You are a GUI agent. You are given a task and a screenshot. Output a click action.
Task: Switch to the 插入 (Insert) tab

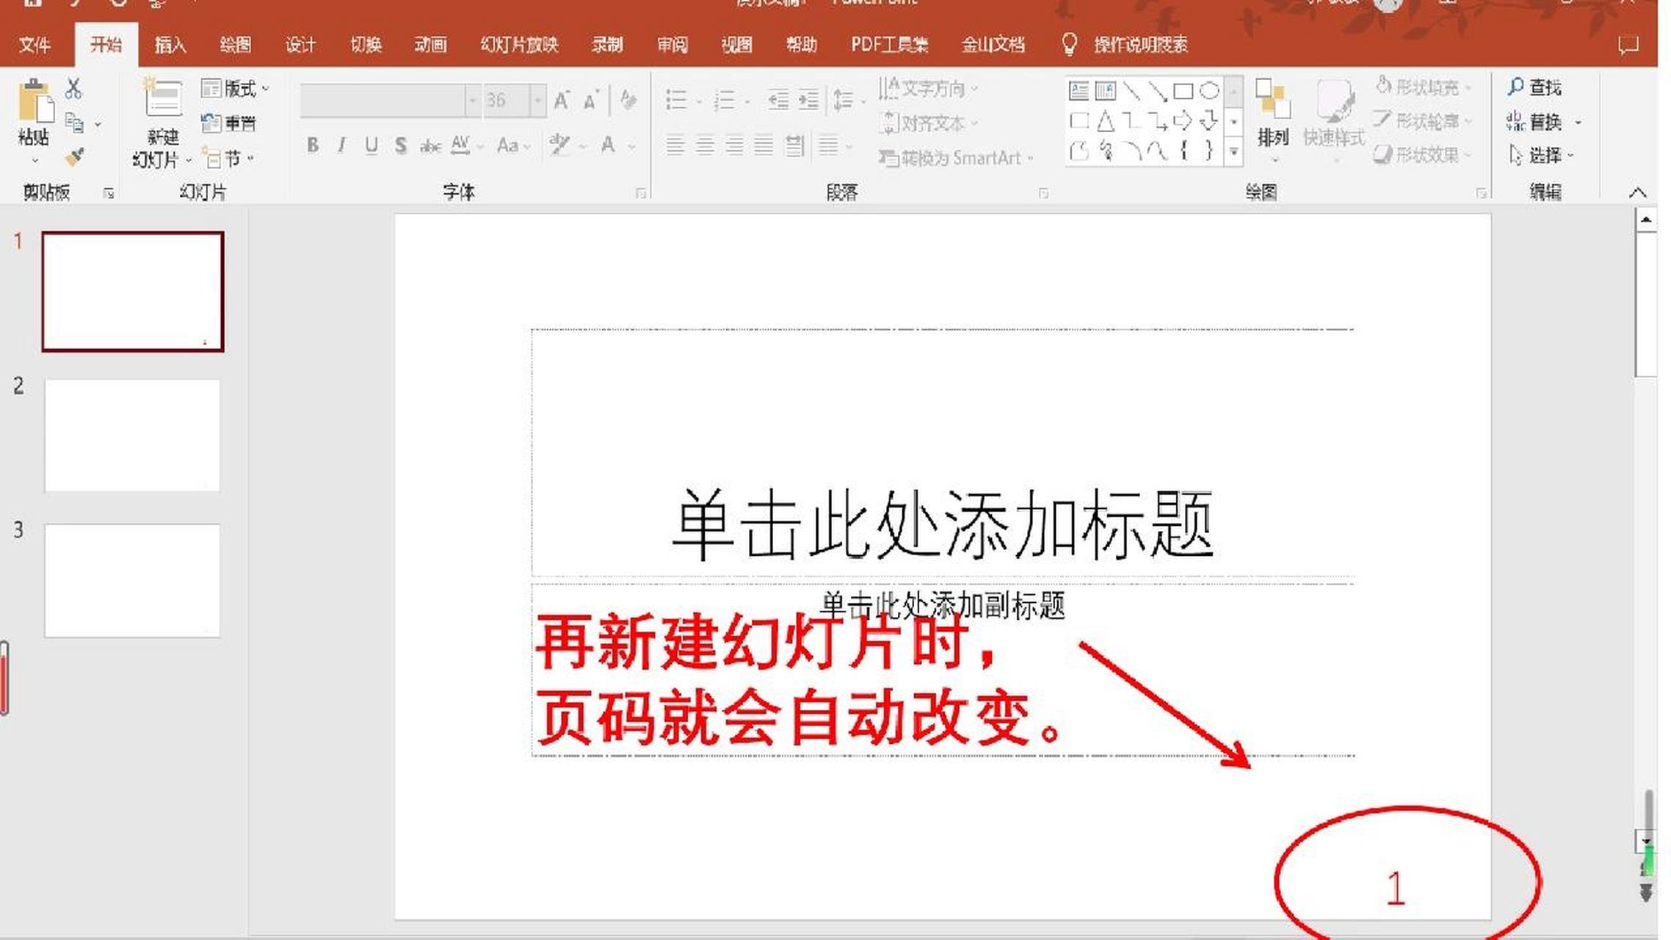(x=168, y=45)
